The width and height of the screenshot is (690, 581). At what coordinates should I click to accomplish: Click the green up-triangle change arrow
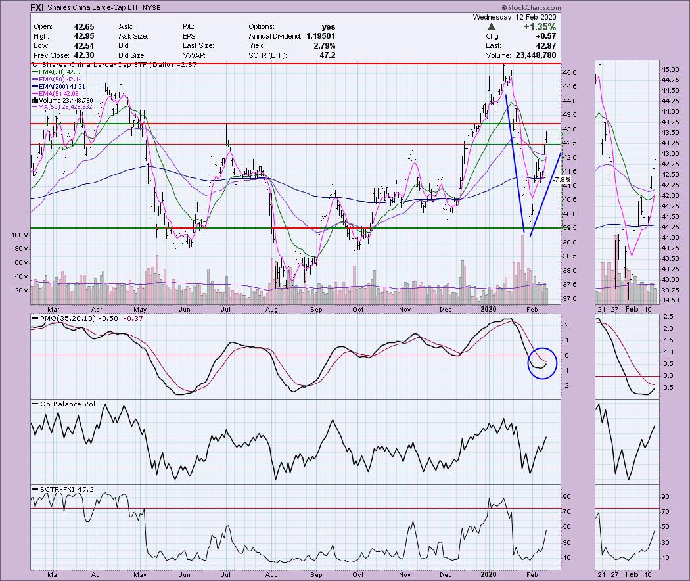click(x=492, y=27)
